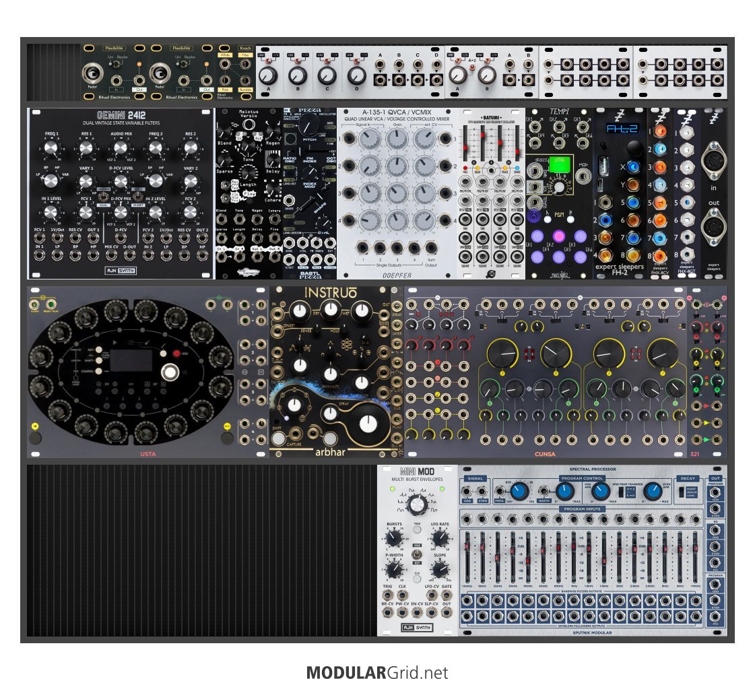755x687 pixels.
Task: Click the Mini Mod CLK push button
Action: [417, 579]
